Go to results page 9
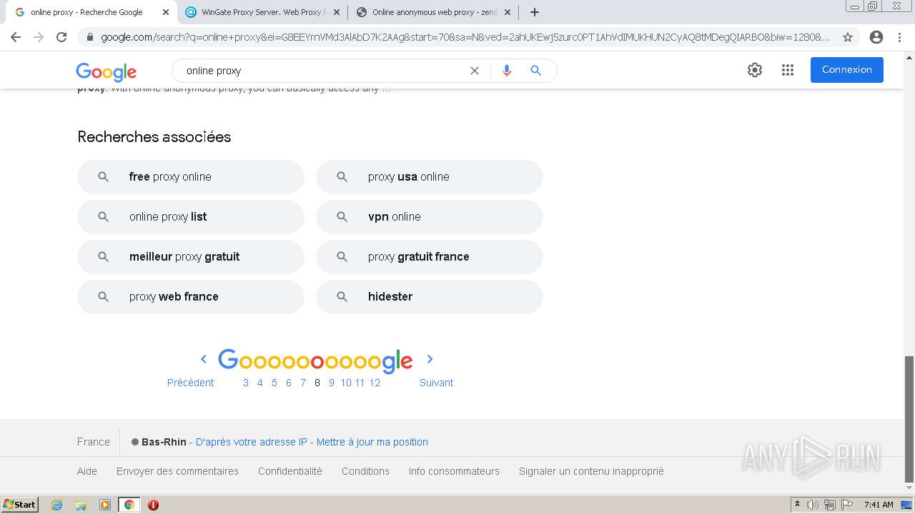 tap(332, 383)
